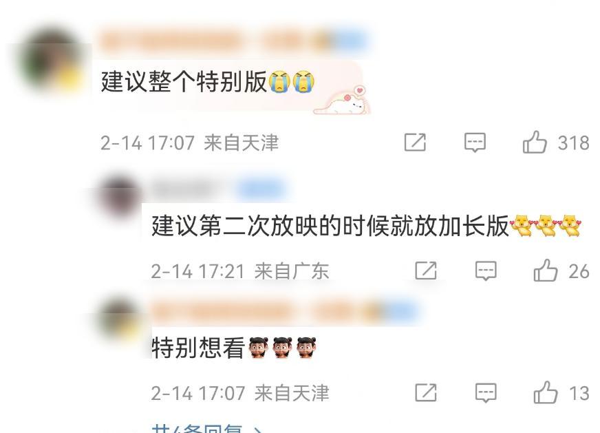
Task: Like the 建议整个特别版 comment
Action: click(535, 142)
